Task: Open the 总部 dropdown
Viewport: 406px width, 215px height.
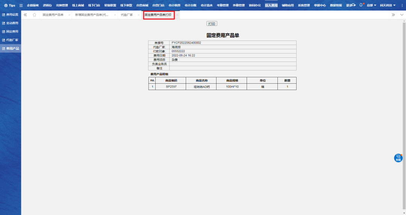Action: 371,5
